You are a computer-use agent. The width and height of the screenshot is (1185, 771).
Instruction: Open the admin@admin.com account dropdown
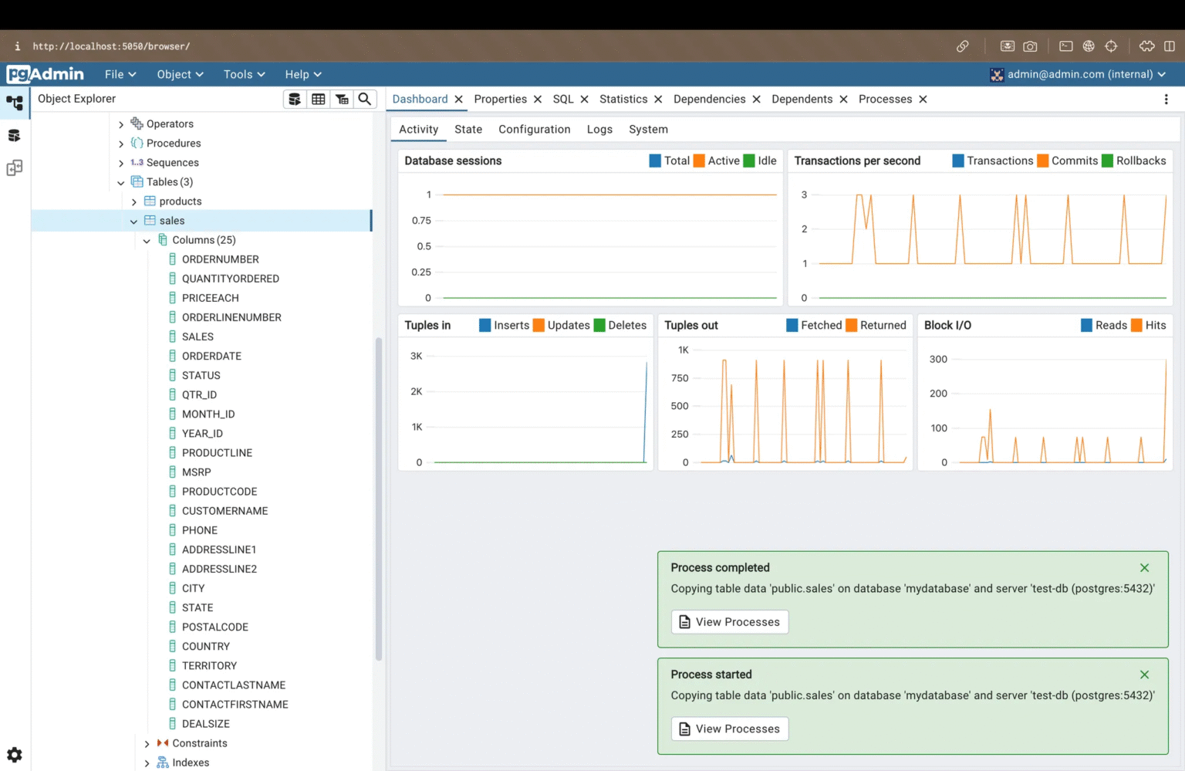pyautogui.click(x=1079, y=74)
